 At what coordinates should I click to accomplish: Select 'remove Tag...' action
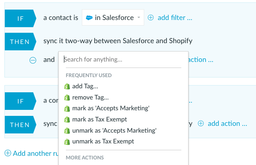point(90,97)
